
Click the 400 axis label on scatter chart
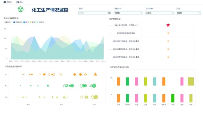(28, 104)
